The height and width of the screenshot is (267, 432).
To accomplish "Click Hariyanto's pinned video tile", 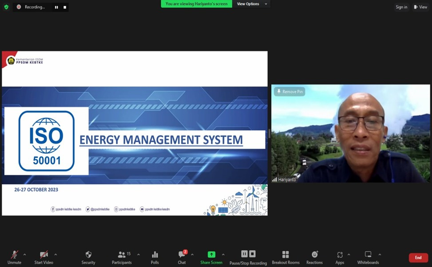I will pyautogui.click(x=350, y=133).
